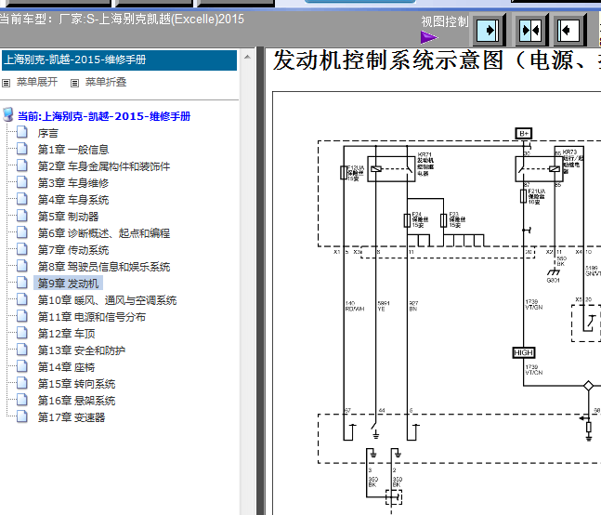
Task: Click the page icon next to 第6章
Action: 22,232
